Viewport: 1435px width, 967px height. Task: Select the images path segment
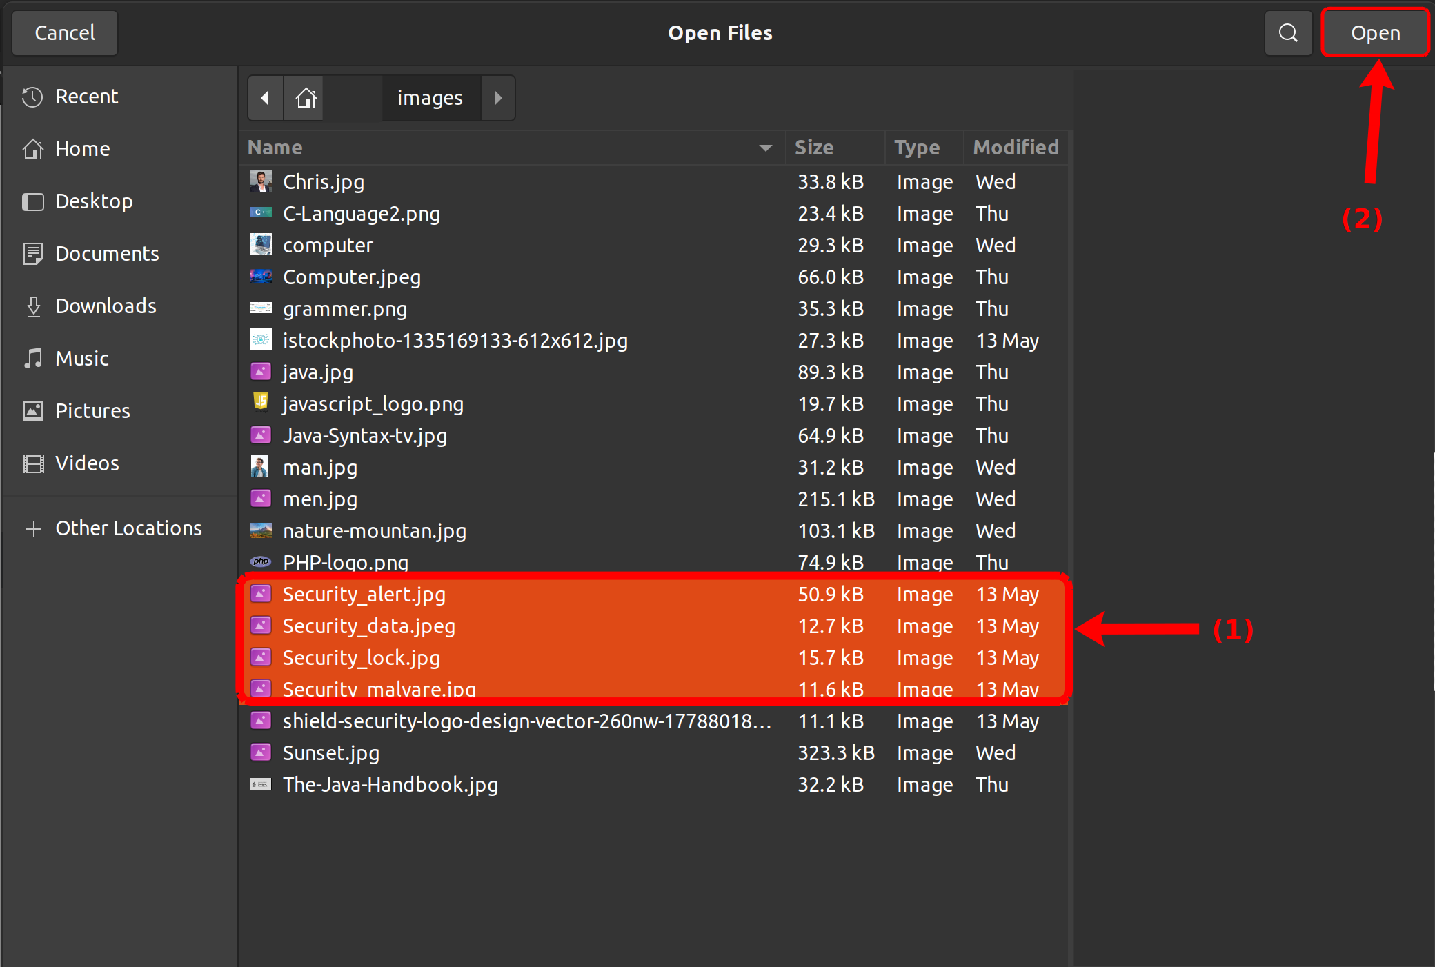(430, 98)
